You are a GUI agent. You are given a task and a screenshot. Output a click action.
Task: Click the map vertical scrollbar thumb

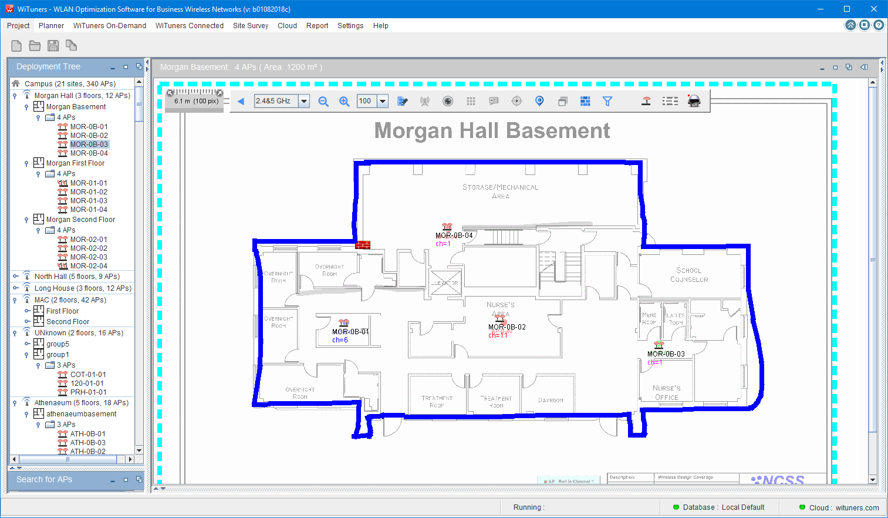click(x=873, y=260)
